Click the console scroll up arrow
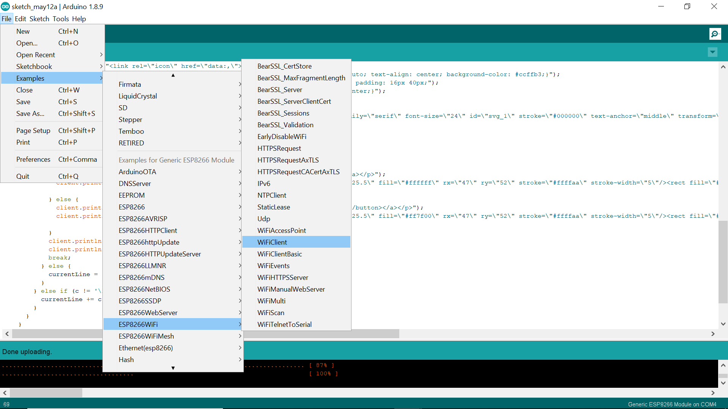The image size is (728, 409). 723,365
